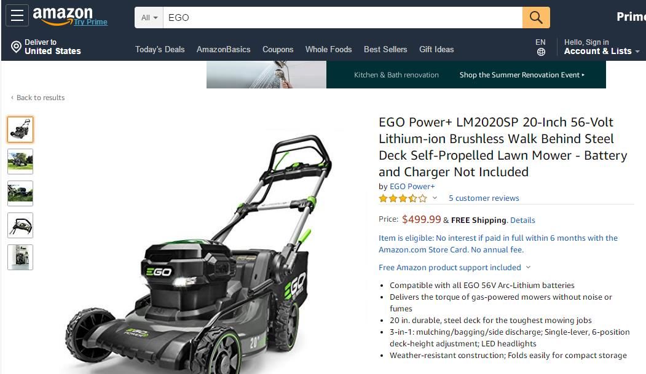Image resolution: width=646 pixels, height=374 pixels.
Task: Click the Amazon logo
Action: click(x=63, y=16)
